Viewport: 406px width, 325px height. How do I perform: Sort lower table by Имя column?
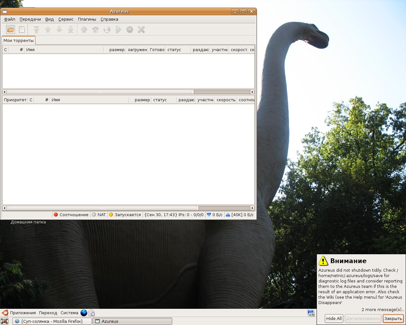pyautogui.click(x=89, y=100)
